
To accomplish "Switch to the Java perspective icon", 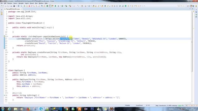I will [x=191, y=6].
